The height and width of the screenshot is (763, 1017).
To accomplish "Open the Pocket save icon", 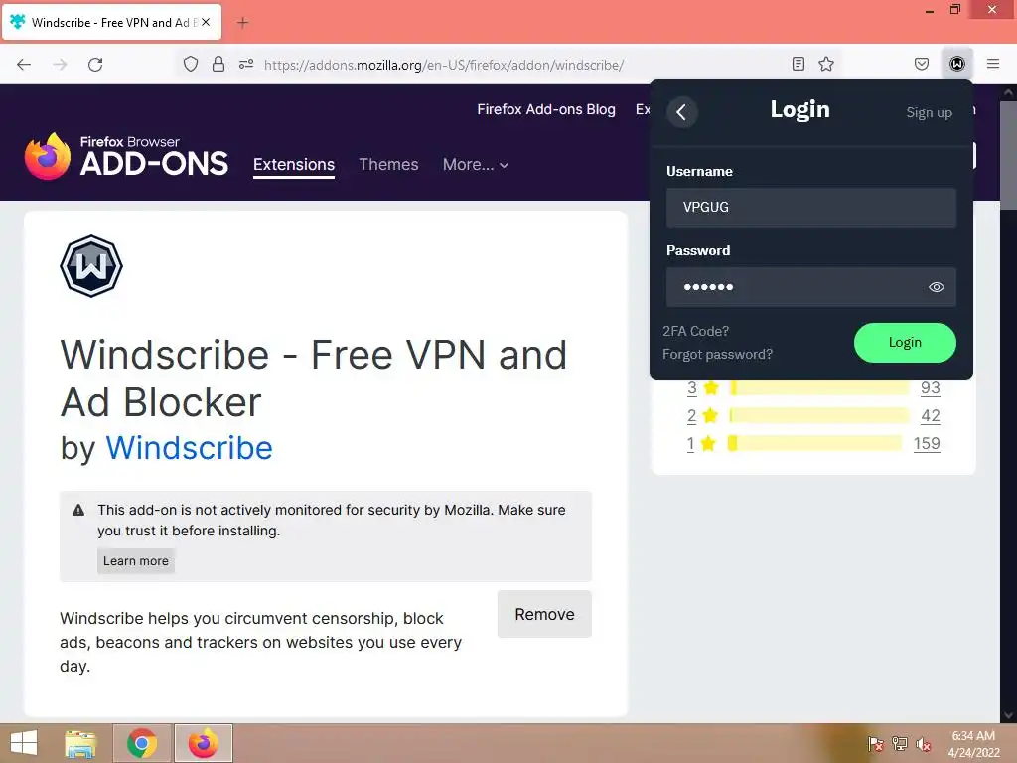I will tap(921, 64).
